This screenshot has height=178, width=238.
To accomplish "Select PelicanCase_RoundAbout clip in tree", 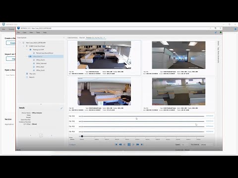I will (45, 53).
